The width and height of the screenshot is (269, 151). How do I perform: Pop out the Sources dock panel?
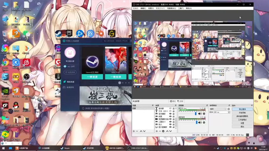(176, 105)
